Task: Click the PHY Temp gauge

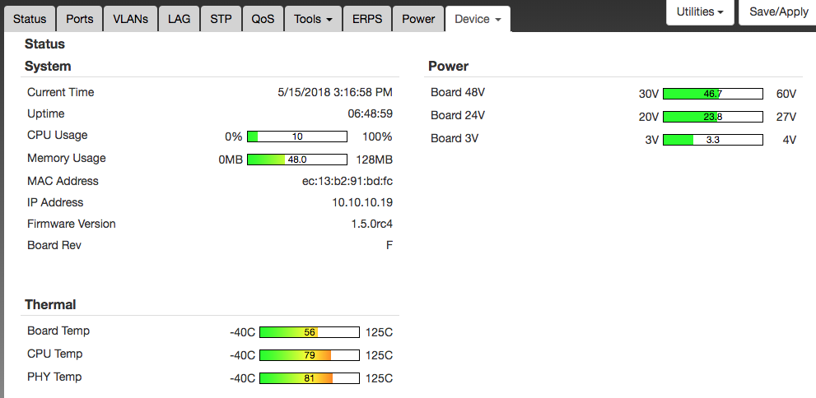Action: pyautogui.click(x=310, y=378)
